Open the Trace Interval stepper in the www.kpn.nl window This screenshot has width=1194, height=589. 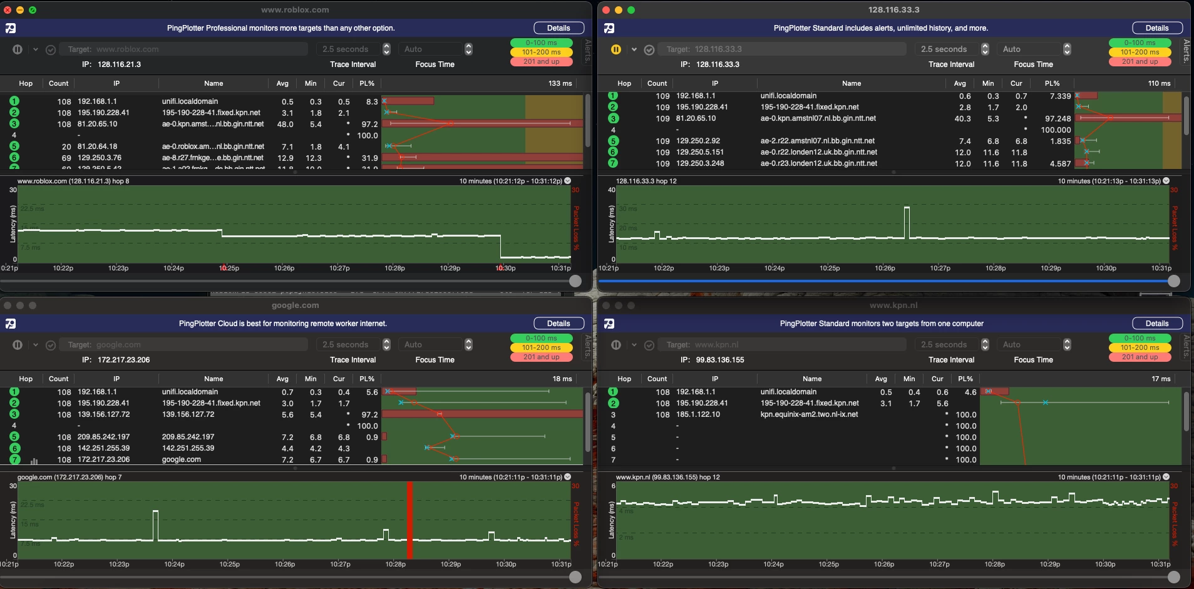(985, 345)
